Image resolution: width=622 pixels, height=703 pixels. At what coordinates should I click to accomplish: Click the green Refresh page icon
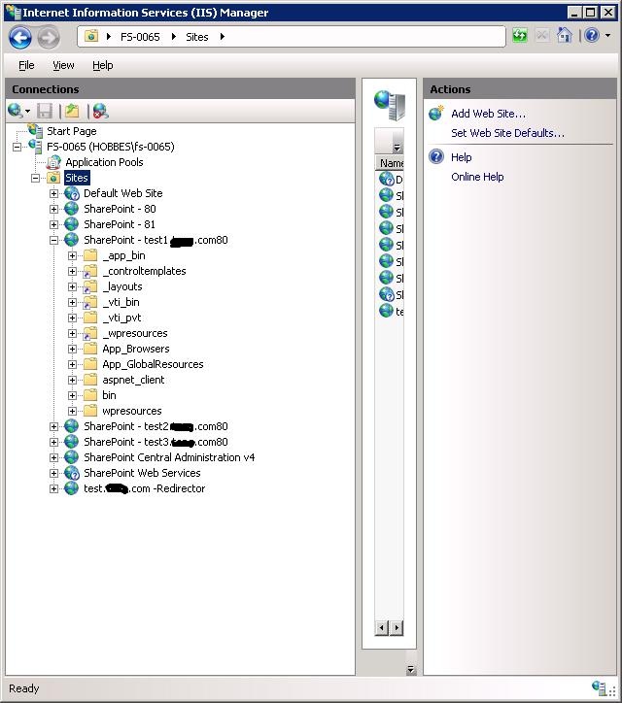[520, 35]
